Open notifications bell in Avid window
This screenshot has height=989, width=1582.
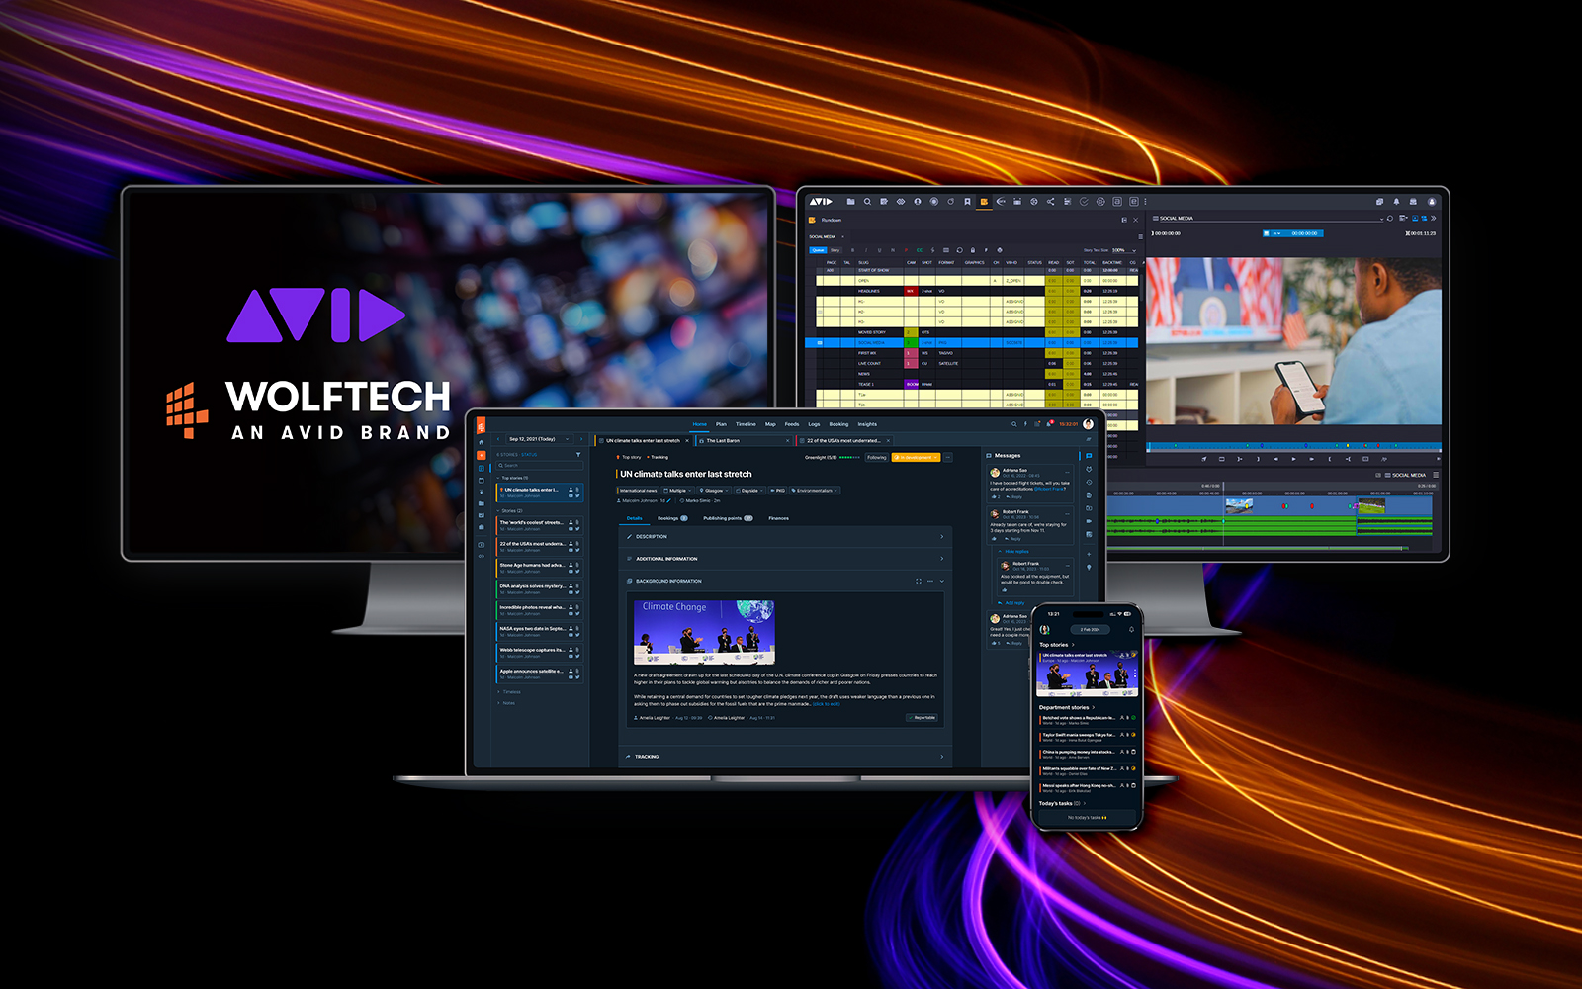(1396, 202)
